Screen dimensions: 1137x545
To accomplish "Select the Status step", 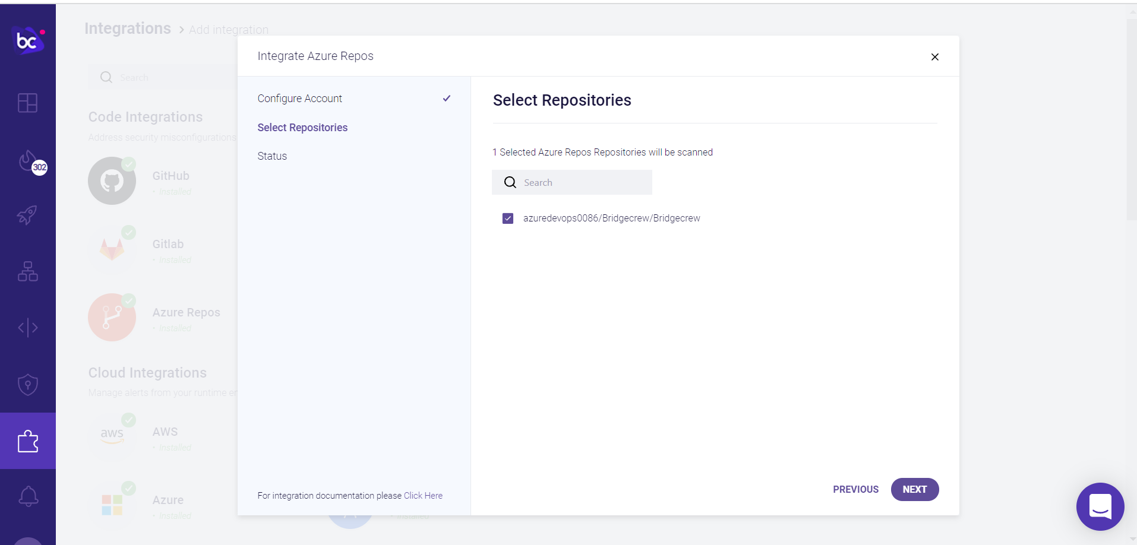I will point(272,156).
